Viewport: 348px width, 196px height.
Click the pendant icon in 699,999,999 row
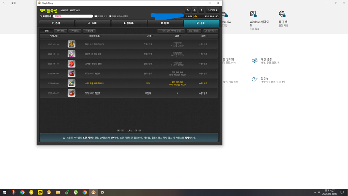(x=71, y=73)
